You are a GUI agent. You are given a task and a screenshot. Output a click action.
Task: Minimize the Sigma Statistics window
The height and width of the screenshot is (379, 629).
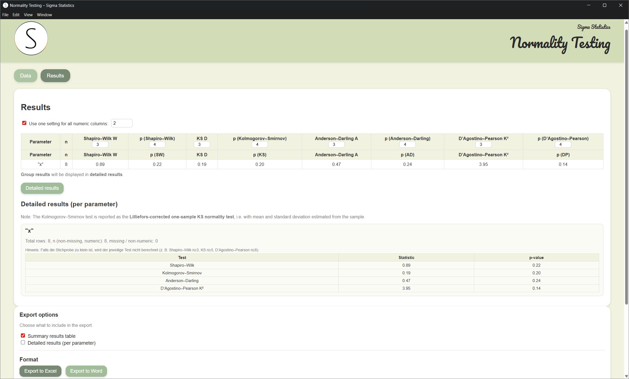tap(588, 5)
